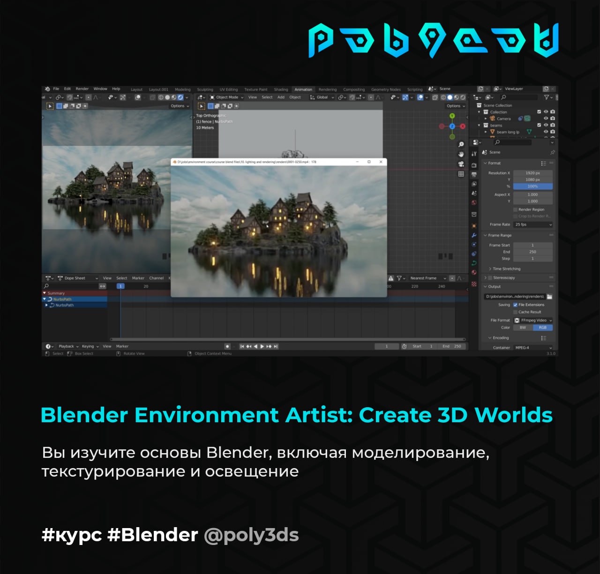Image resolution: width=600 pixels, height=574 pixels.
Task: Toggle the Render Region checkbox
Action: [515, 209]
